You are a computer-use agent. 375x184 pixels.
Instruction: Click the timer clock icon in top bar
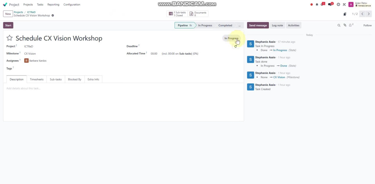coord(338,4)
